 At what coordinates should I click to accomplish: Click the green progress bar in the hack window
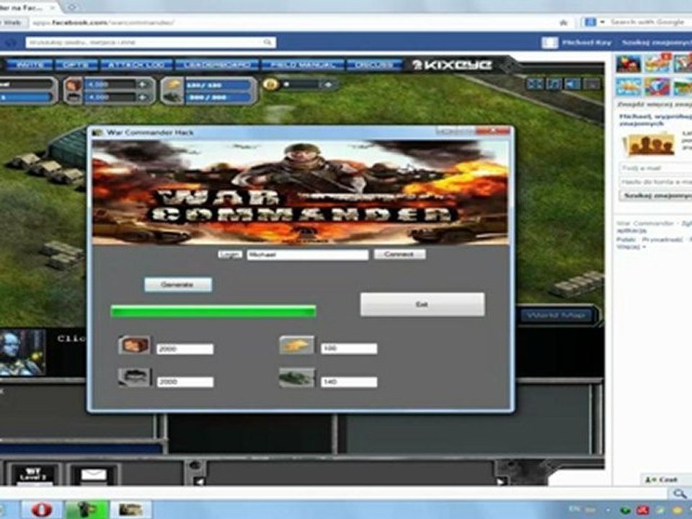(213, 311)
